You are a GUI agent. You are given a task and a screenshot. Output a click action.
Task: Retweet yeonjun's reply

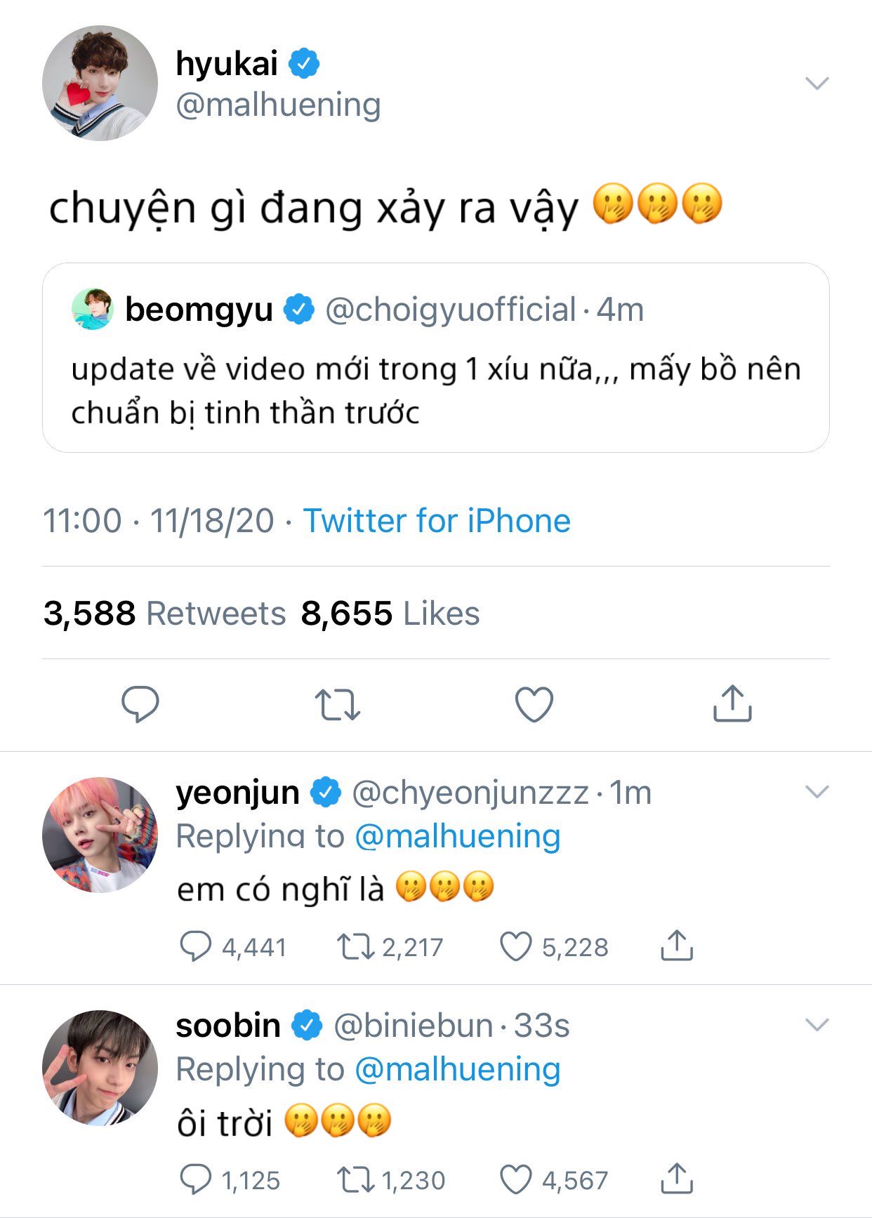point(355,946)
